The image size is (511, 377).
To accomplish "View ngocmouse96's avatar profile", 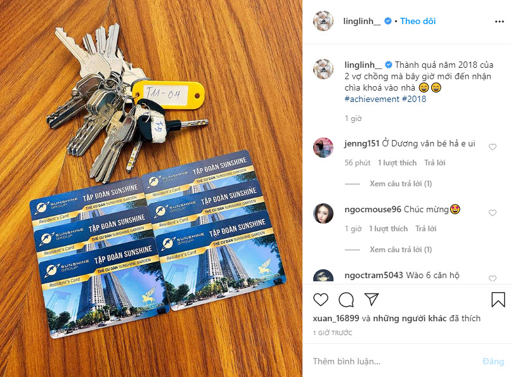I will click(323, 214).
